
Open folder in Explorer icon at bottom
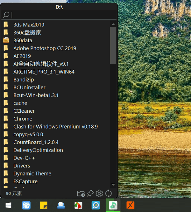pyautogui.click(x=81, y=194)
